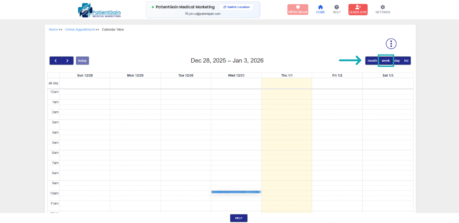Switch to day view
Screen dimensions: 459x223
point(397,61)
